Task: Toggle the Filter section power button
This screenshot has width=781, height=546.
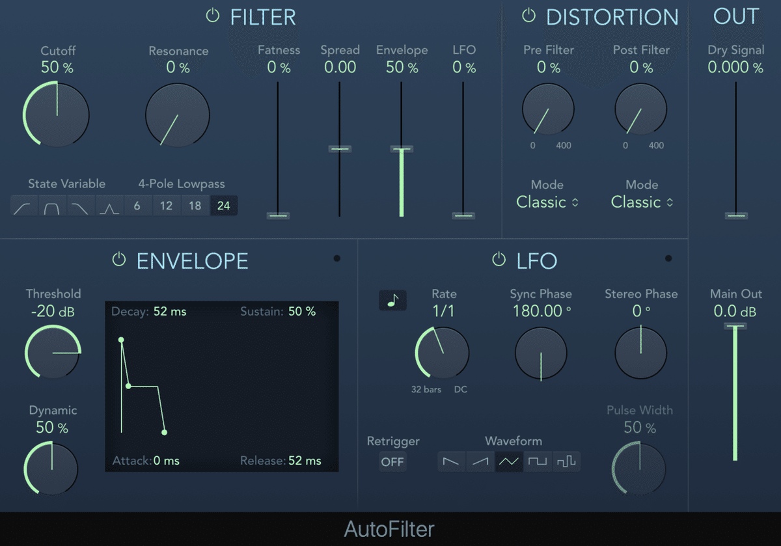Action: 213,16
